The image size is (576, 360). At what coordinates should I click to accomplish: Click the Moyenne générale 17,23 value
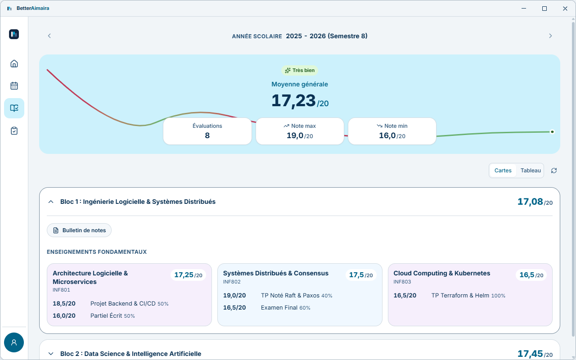[x=300, y=100]
